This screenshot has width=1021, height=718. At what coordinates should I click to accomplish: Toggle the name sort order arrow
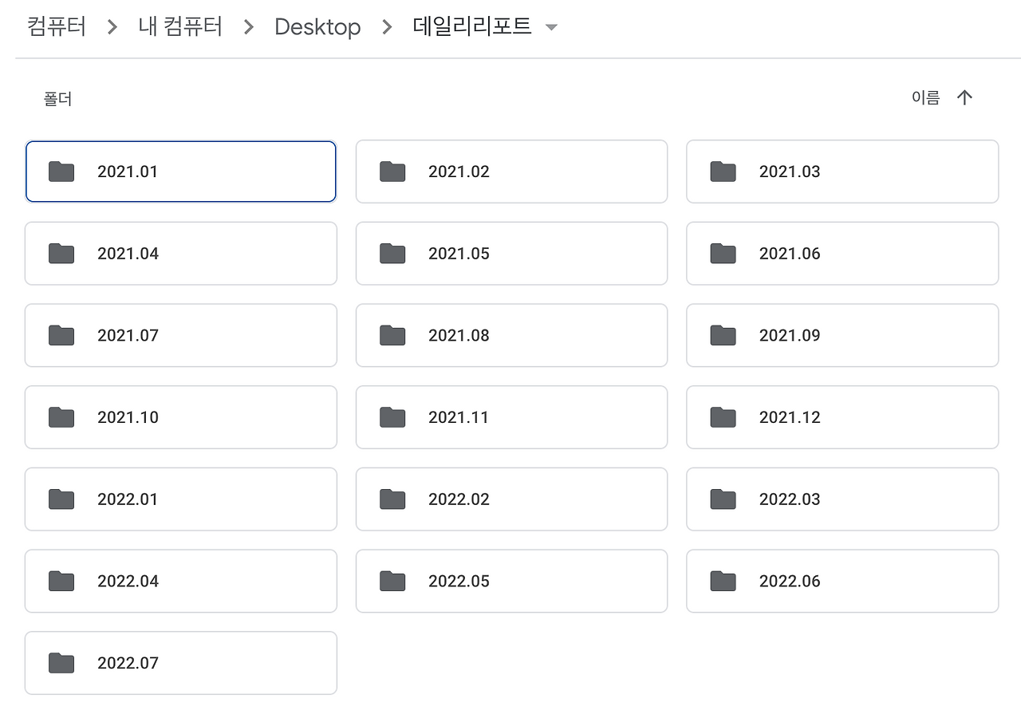[x=965, y=97]
